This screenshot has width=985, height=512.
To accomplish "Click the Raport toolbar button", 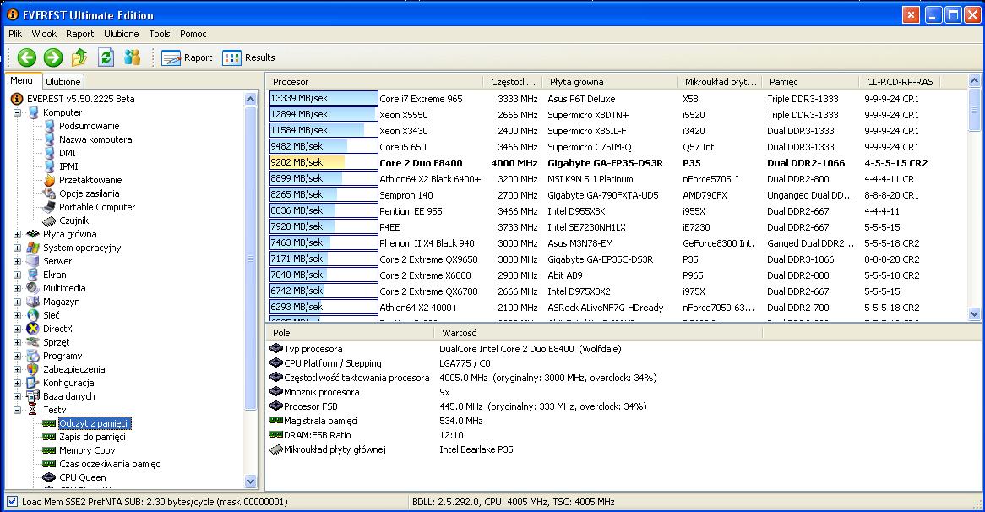I will [x=187, y=57].
